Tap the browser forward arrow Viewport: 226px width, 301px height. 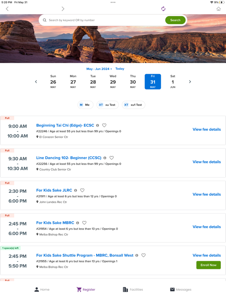point(63,9)
